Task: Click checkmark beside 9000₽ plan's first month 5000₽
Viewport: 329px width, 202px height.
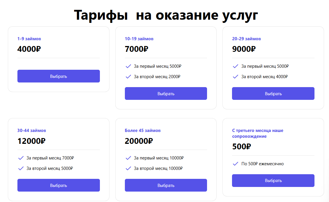Action: 235,66
